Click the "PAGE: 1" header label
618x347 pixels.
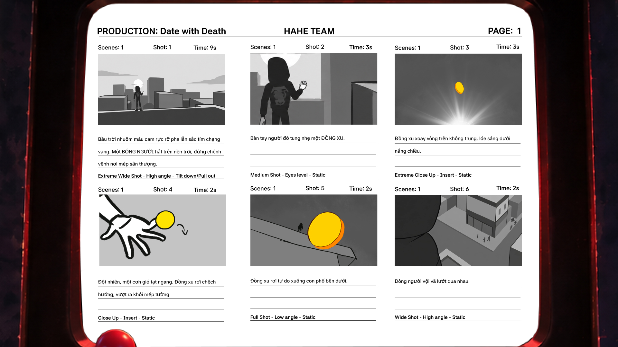tap(504, 31)
